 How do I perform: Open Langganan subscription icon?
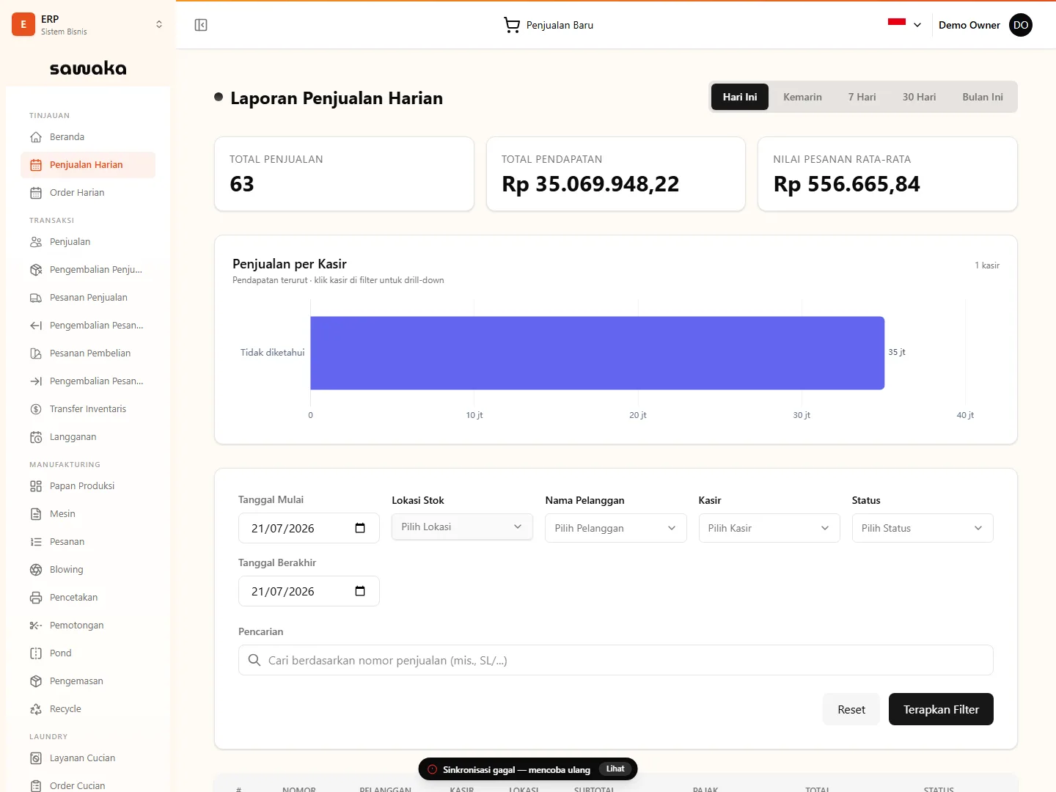36,437
